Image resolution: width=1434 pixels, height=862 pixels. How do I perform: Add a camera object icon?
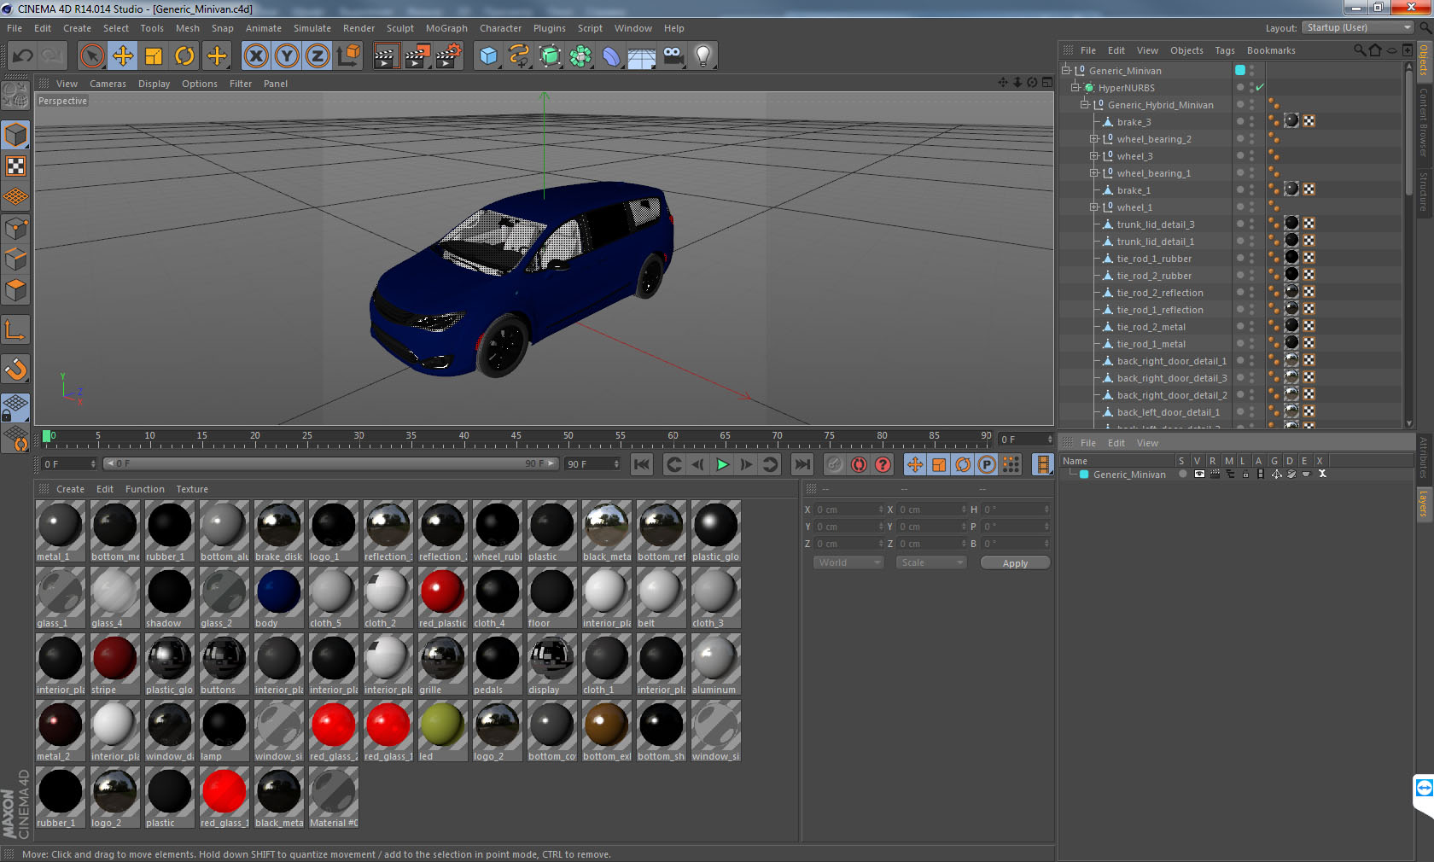pos(673,56)
